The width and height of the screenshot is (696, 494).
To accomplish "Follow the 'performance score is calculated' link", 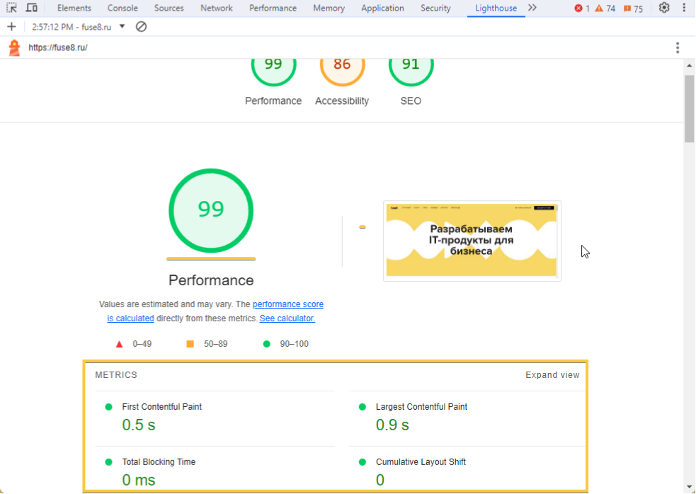I will pos(287,304).
